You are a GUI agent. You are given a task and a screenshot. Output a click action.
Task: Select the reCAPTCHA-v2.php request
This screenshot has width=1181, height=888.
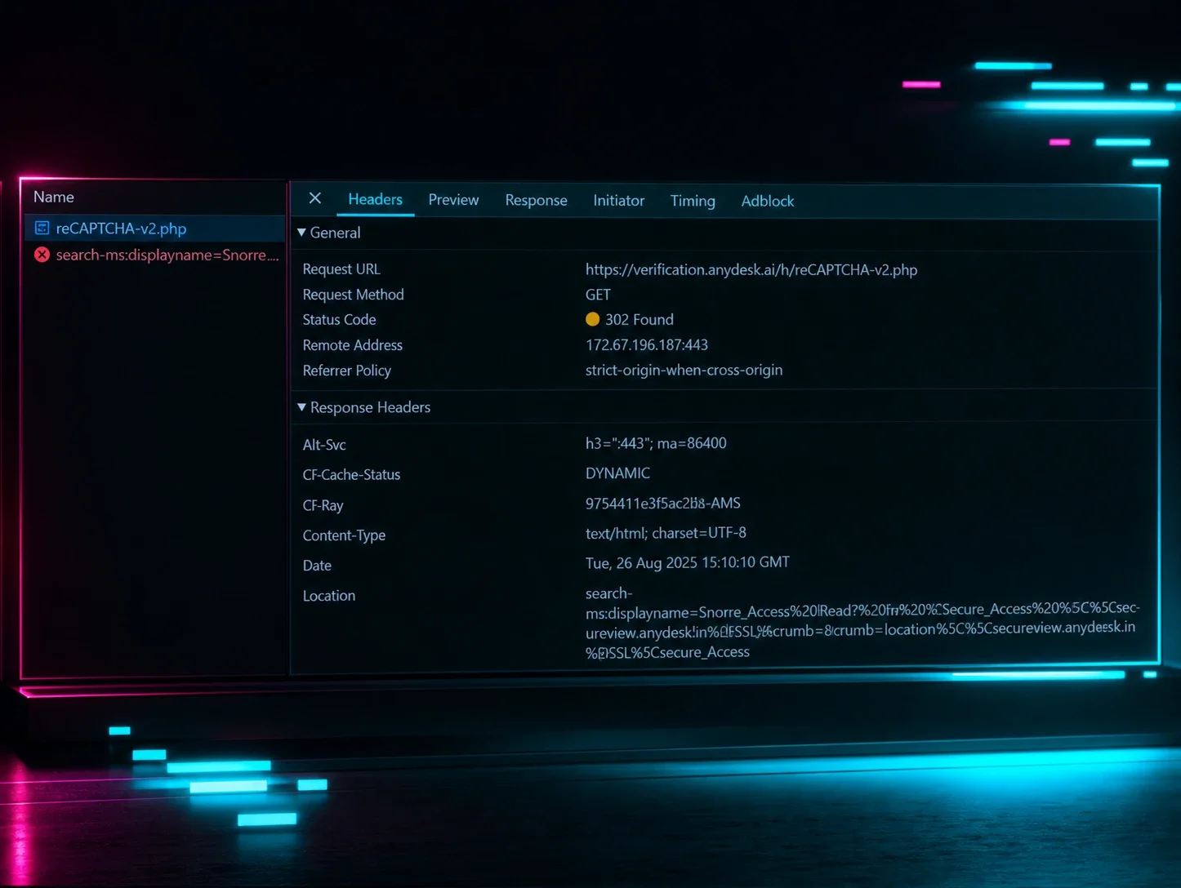point(154,229)
